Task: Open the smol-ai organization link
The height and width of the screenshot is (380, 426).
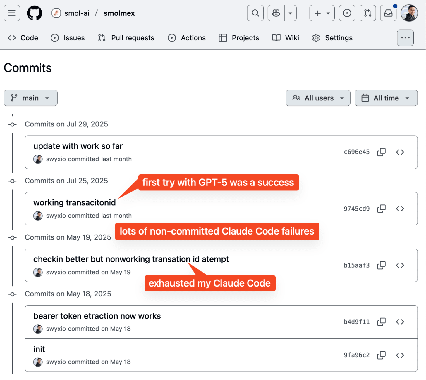Action: [77, 13]
